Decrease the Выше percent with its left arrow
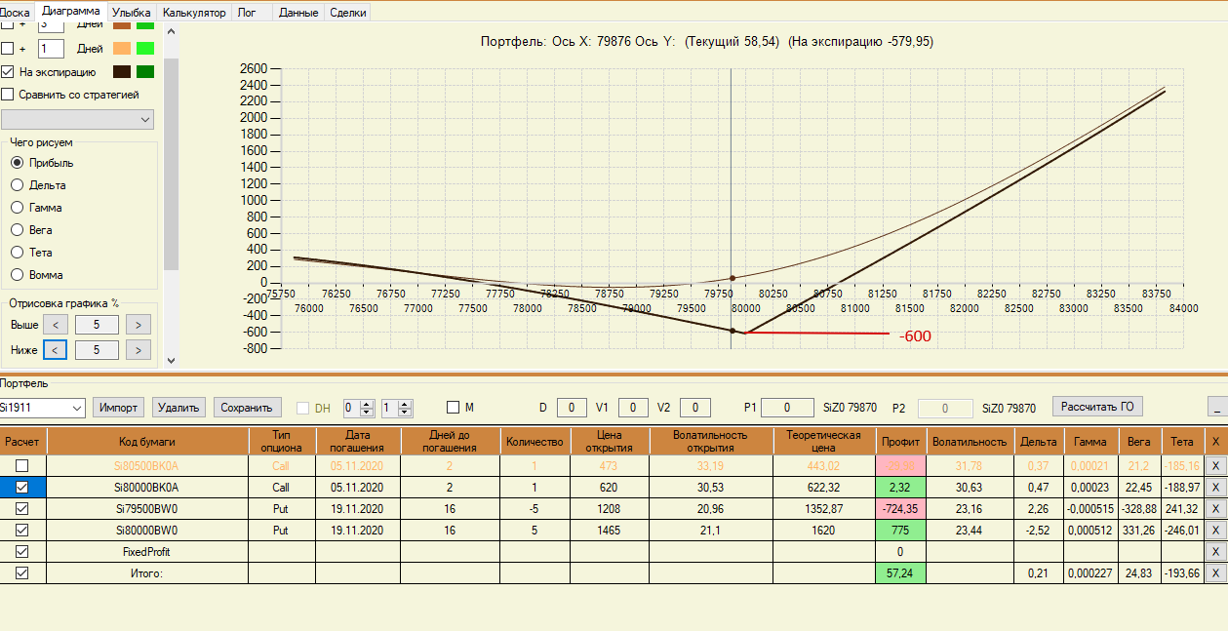This screenshot has height=631, width=1228. click(55, 325)
